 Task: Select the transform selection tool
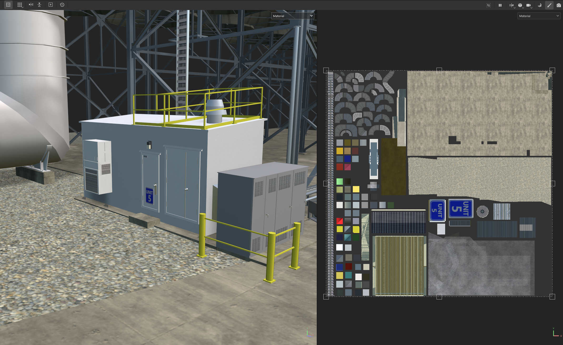coord(8,4)
